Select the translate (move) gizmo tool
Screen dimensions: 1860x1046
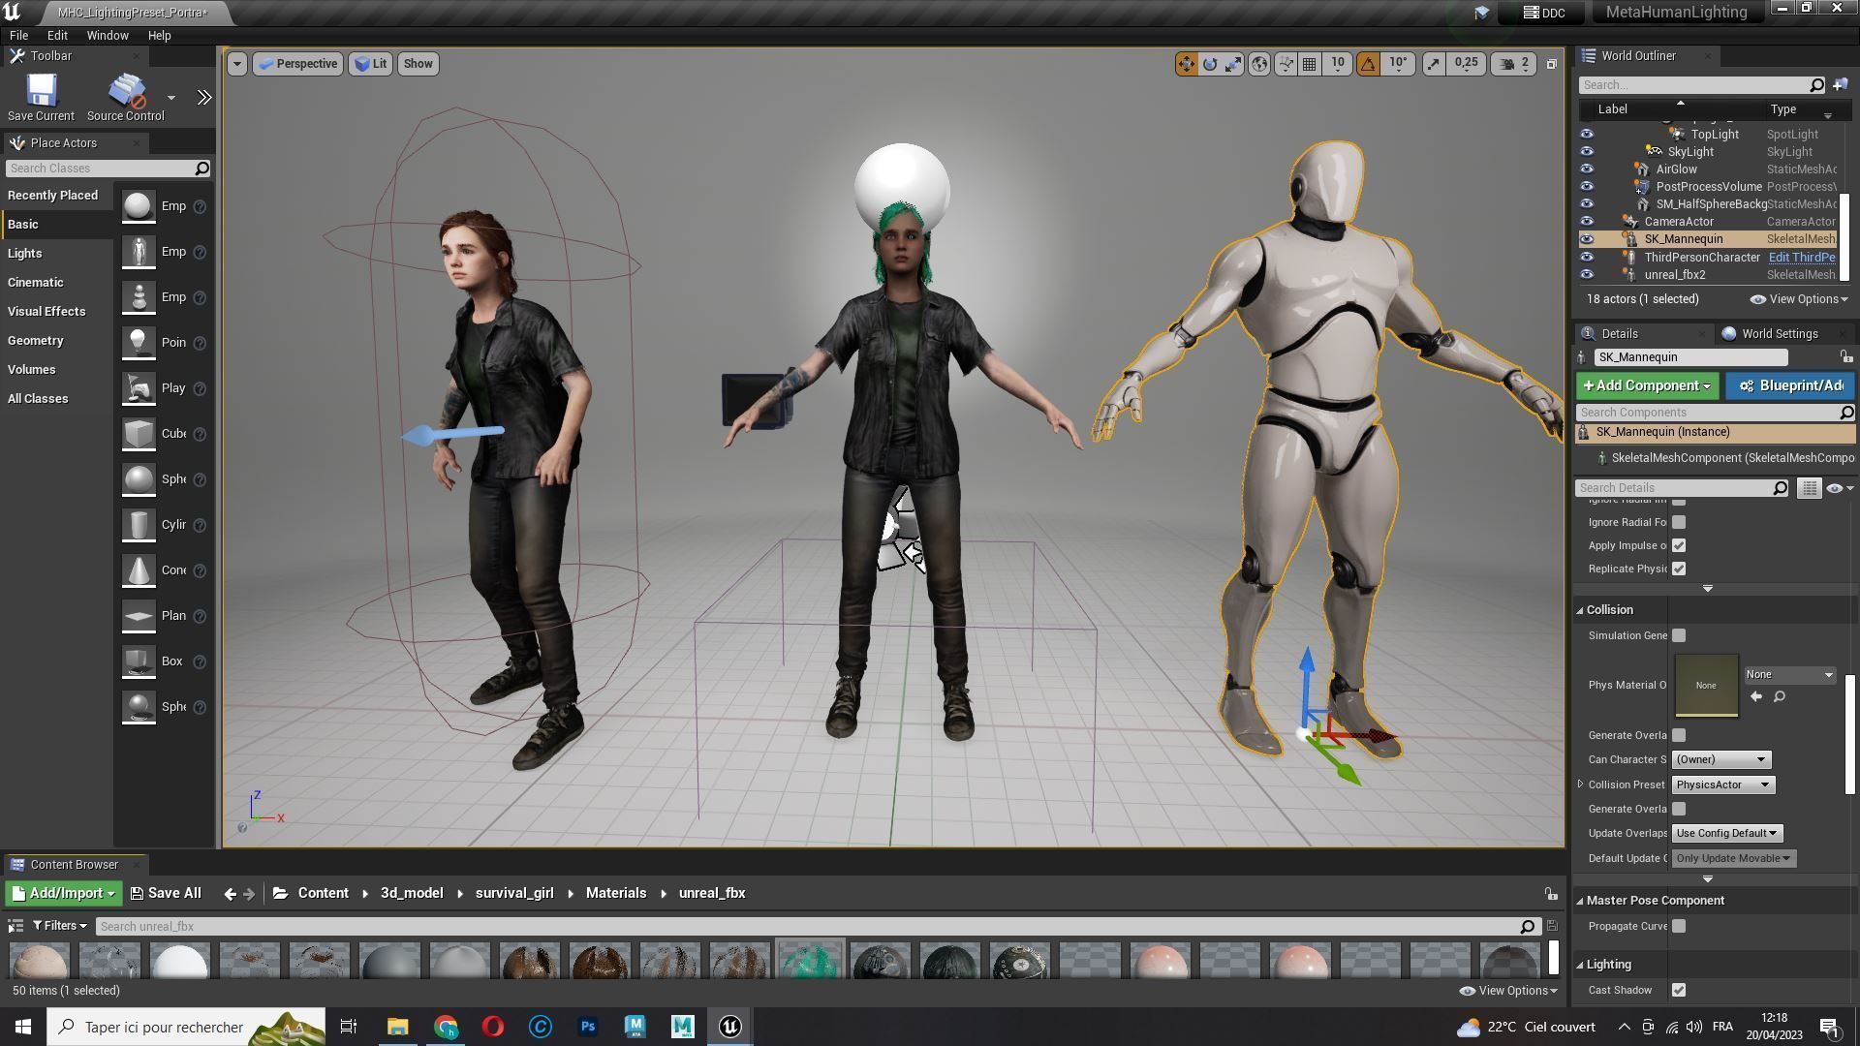[x=1186, y=64]
